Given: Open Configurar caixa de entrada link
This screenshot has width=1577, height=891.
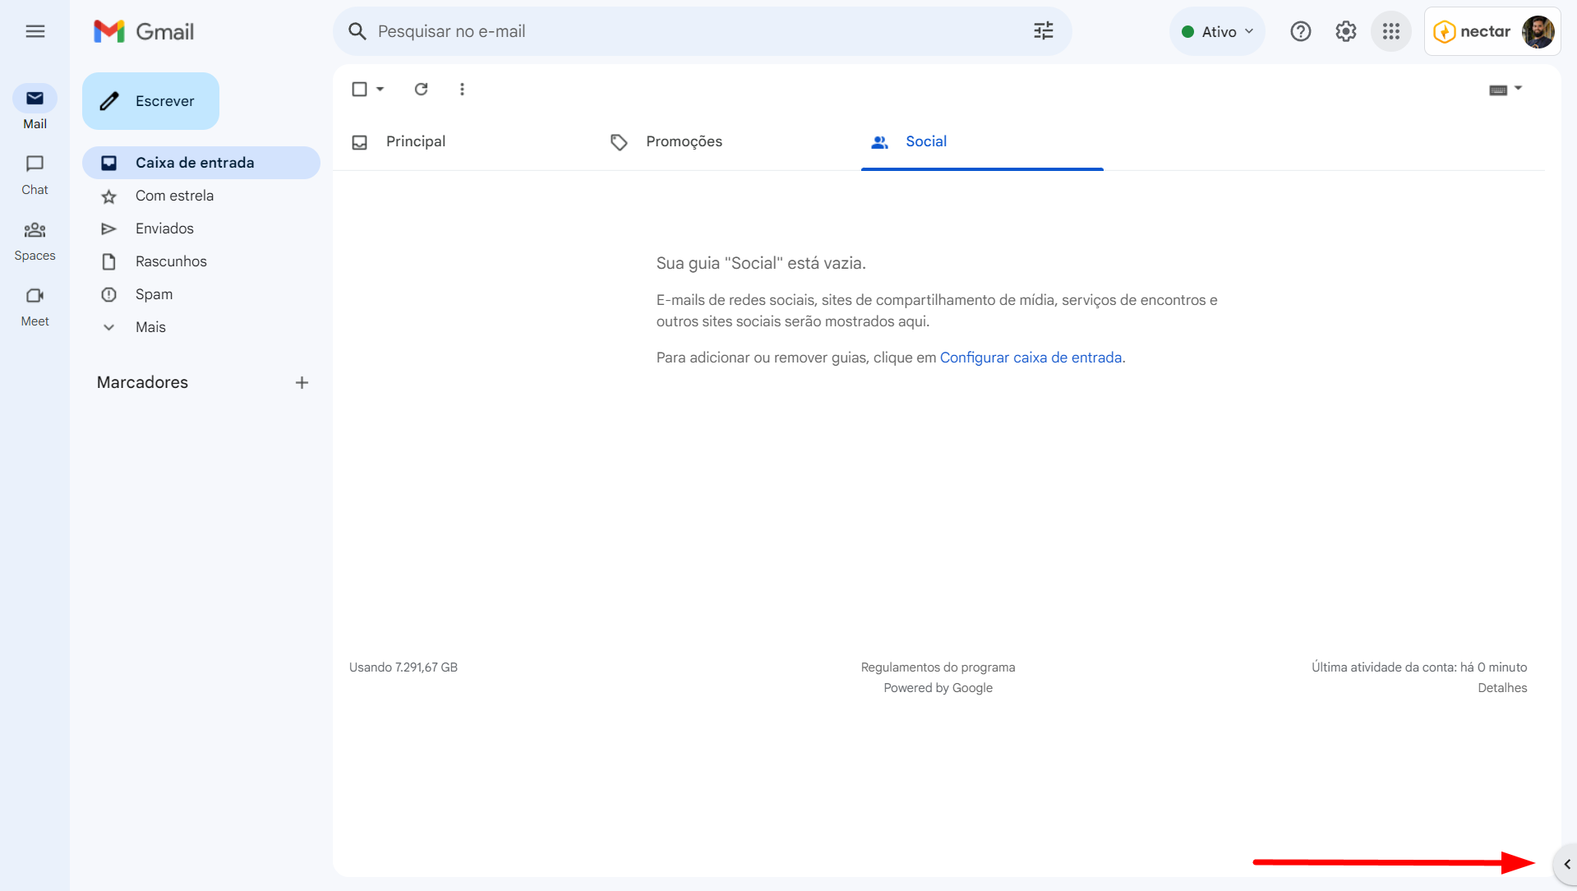Looking at the screenshot, I should (1031, 358).
